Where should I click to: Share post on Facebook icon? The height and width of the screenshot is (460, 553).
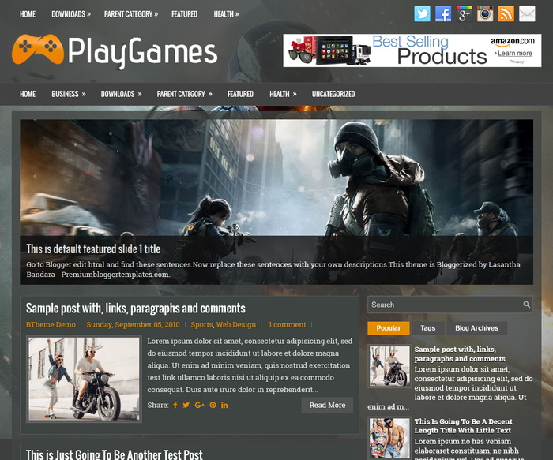175,405
